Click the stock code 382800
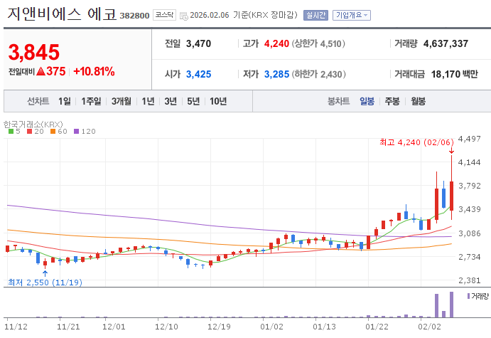 [x=134, y=16]
